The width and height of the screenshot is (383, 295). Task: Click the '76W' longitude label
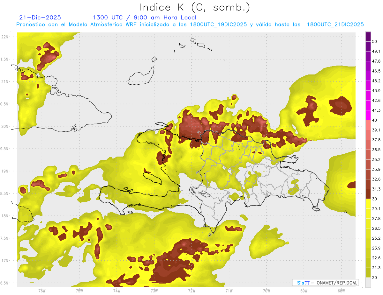tap(42, 291)
